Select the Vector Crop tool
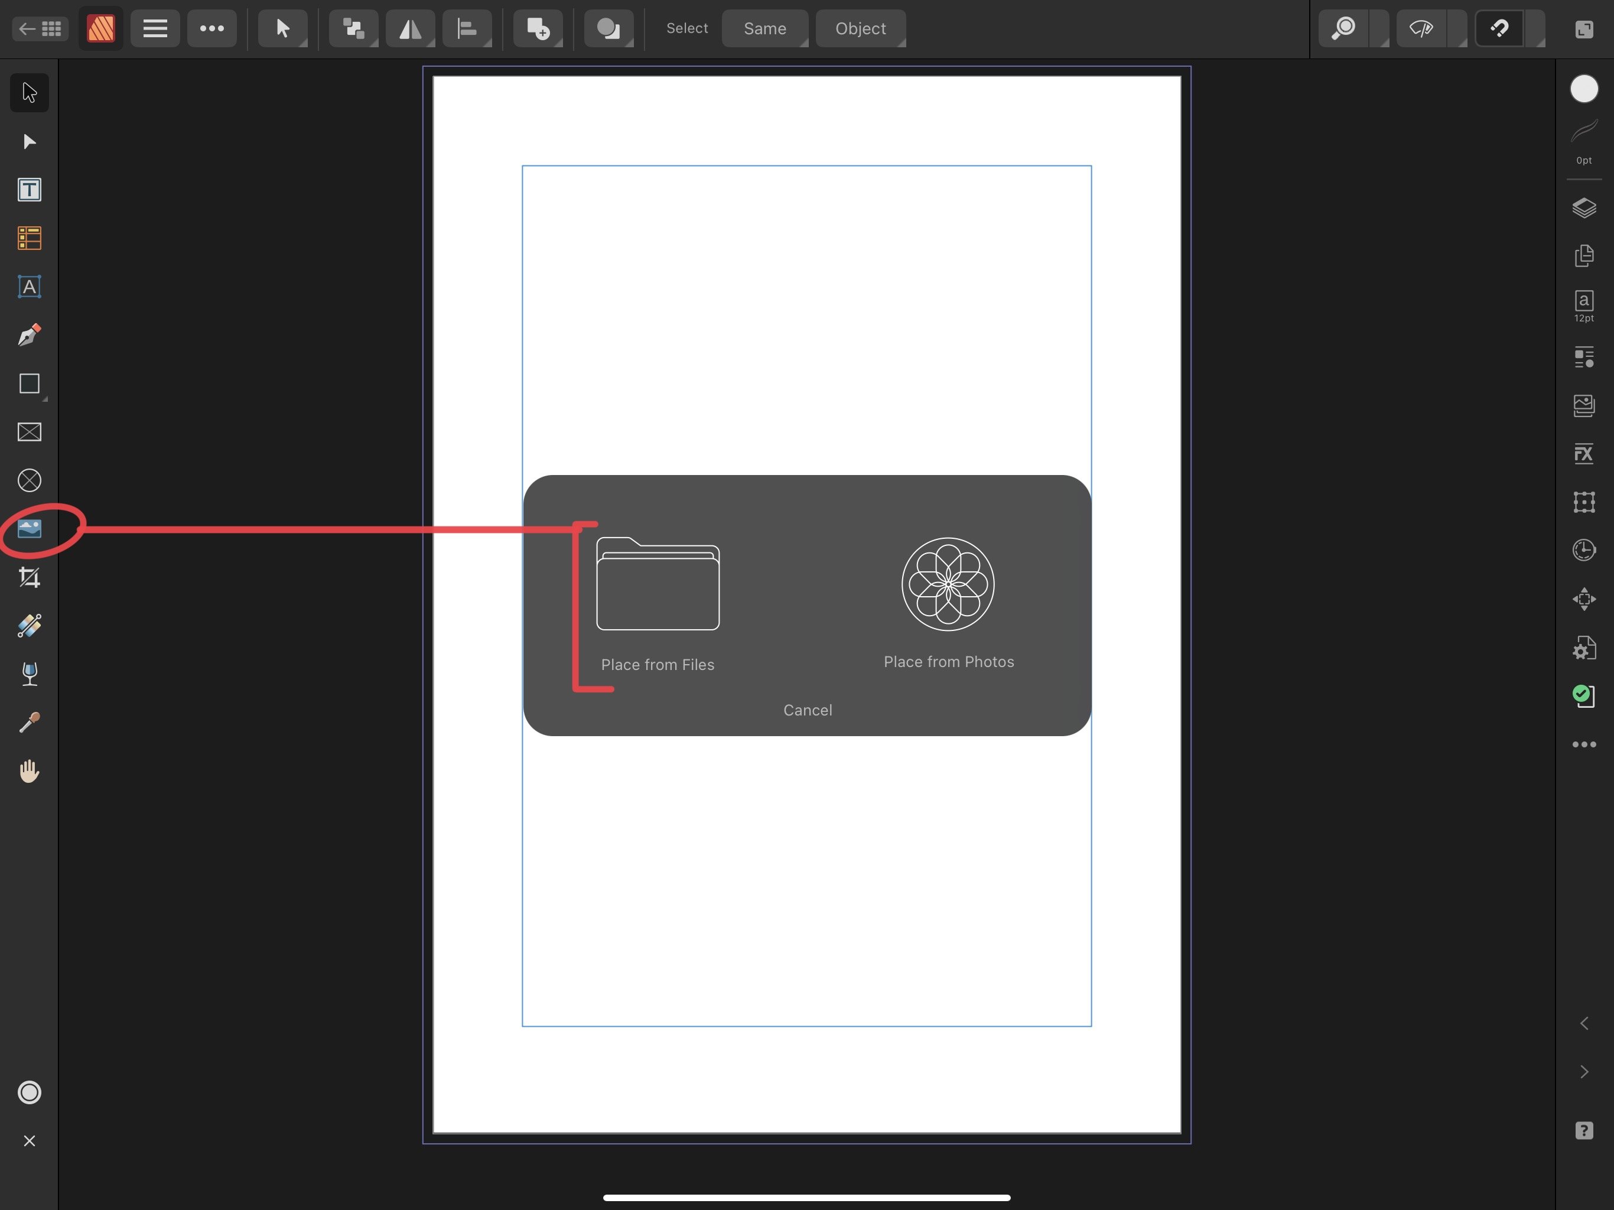1614x1210 pixels. click(x=29, y=577)
